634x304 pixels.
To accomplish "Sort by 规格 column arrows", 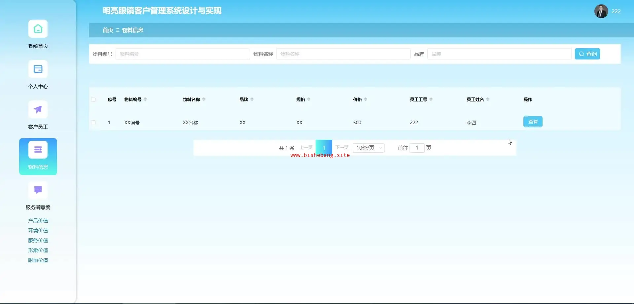I will pos(309,99).
